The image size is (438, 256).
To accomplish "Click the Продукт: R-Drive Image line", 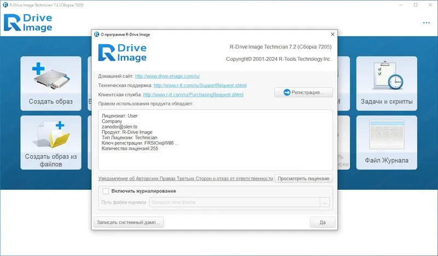I will 127,132.
